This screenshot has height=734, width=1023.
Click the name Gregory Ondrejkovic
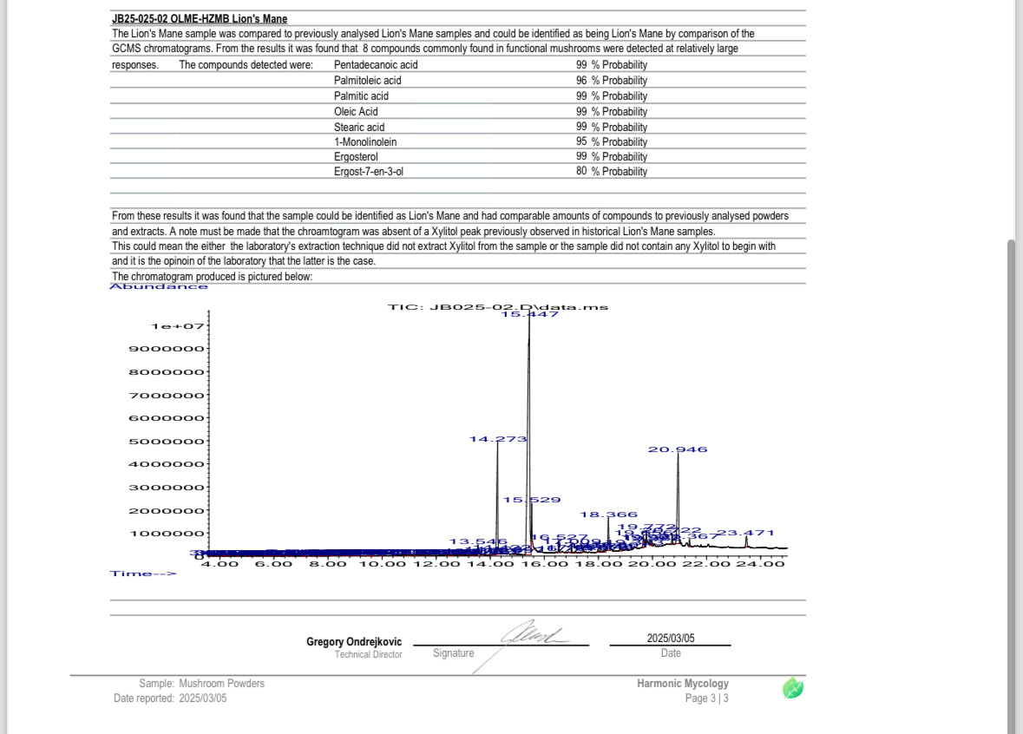point(354,641)
